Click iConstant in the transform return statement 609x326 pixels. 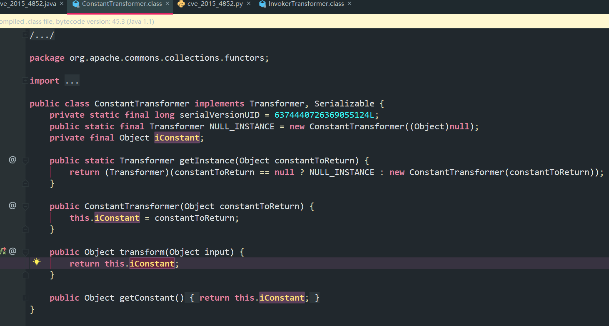coord(152,263)
